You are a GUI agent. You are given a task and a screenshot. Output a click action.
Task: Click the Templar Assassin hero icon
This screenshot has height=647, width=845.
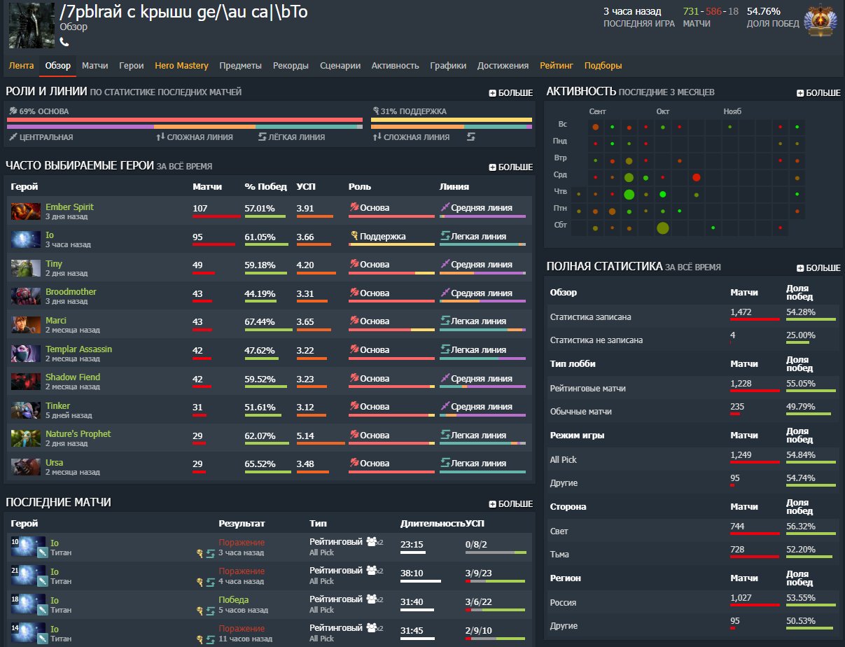[26, 354]
